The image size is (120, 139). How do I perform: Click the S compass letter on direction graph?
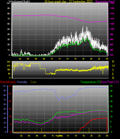pos(113,70)
